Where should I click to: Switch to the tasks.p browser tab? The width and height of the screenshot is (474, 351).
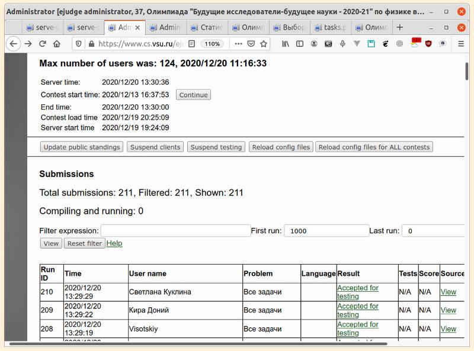(330, 27)
